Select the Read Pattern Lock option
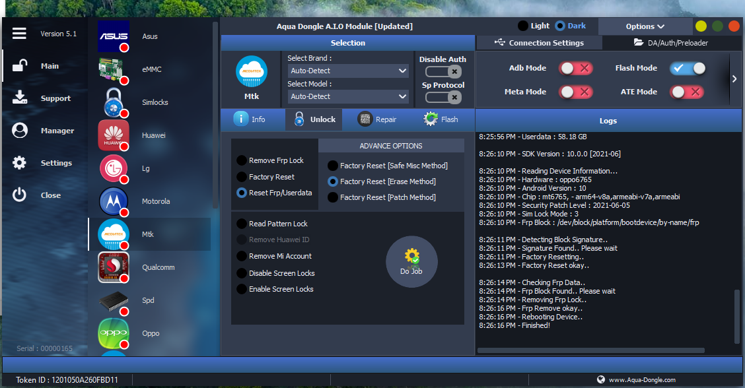 pos(242,224)
